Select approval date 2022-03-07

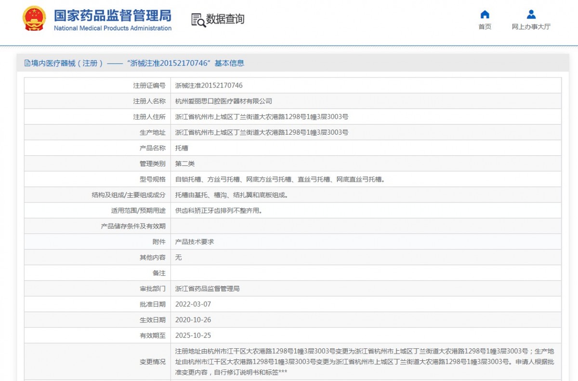[x=193, y=305]
